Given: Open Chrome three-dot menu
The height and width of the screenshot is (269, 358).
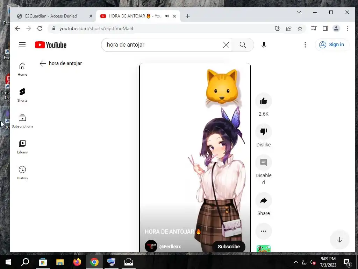Looking at the screenshot, I should [348, 28].
